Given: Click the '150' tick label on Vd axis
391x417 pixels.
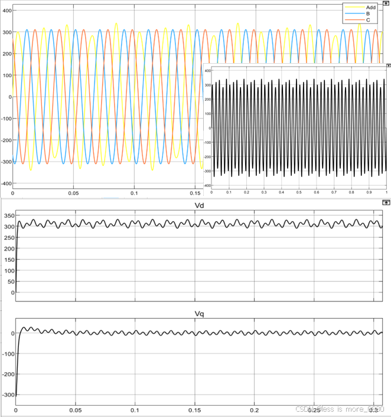Looking at the screenshot, I should coord(9,260).
